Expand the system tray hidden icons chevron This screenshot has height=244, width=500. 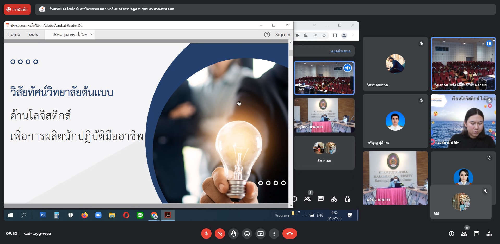point(305,215)
